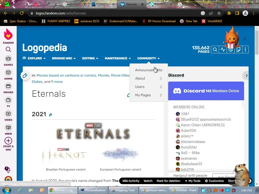The image size is (259, 194).
Task: Open the FUNNY SNIPPIES bookmark
Action: pyautogui.click(x=56, y=21)
